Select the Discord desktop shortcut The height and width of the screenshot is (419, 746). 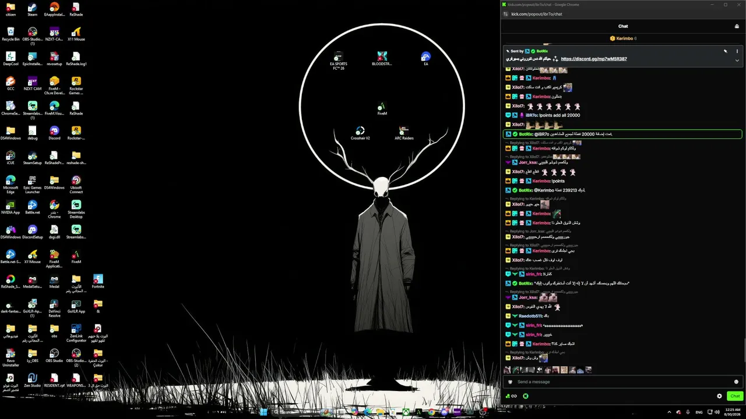coord(54,133)
